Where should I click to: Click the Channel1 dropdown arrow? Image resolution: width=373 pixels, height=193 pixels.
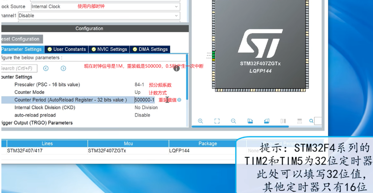(x=176, y=15)
